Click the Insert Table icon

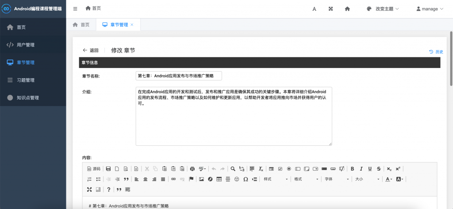point(219,179)
